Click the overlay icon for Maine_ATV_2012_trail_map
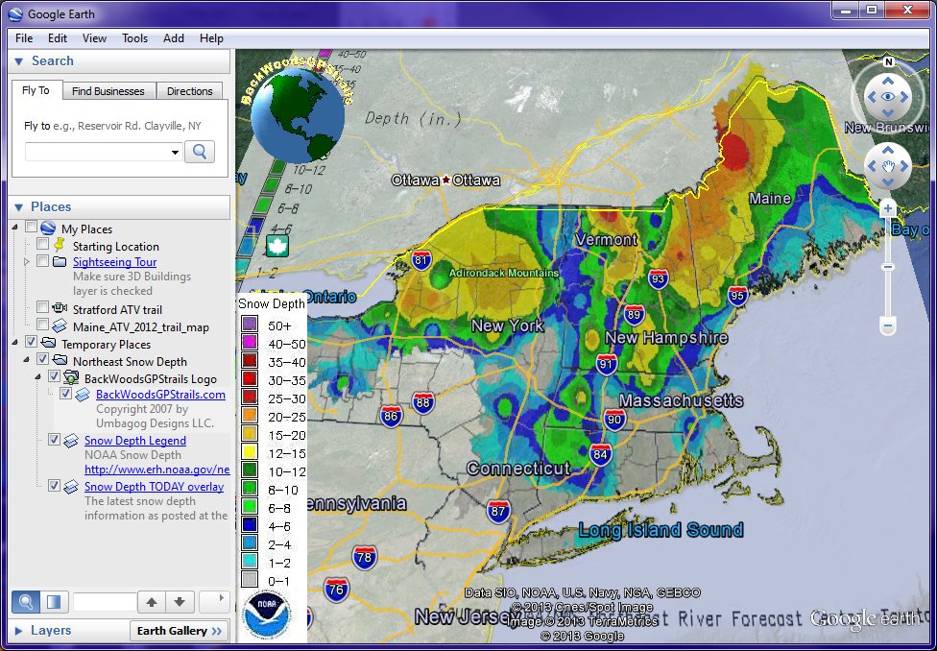The image size is (937, 651). coord(60,325)
